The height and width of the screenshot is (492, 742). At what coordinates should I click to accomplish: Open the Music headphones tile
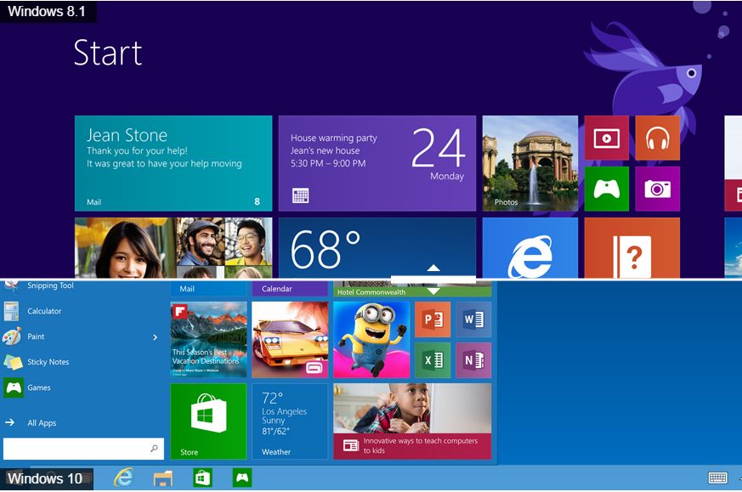click(658, 139)
